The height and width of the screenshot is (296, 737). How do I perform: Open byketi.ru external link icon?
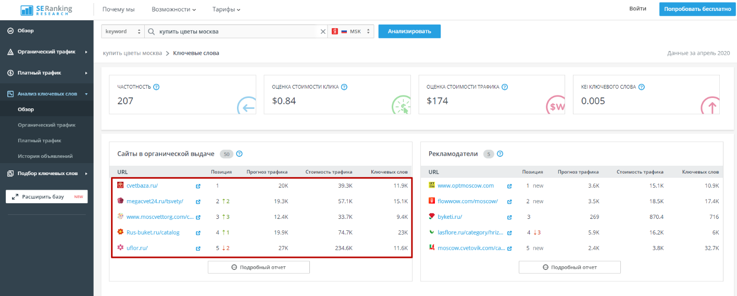coord(509,217)
